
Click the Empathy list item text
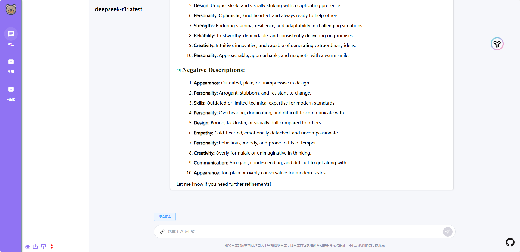pyautogui.click(x=267, y=133)
